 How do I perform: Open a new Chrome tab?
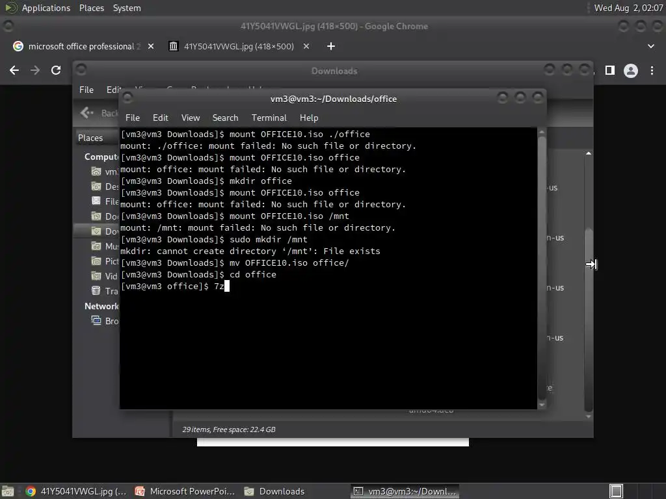pyautogui.click(x=331, y=46)
